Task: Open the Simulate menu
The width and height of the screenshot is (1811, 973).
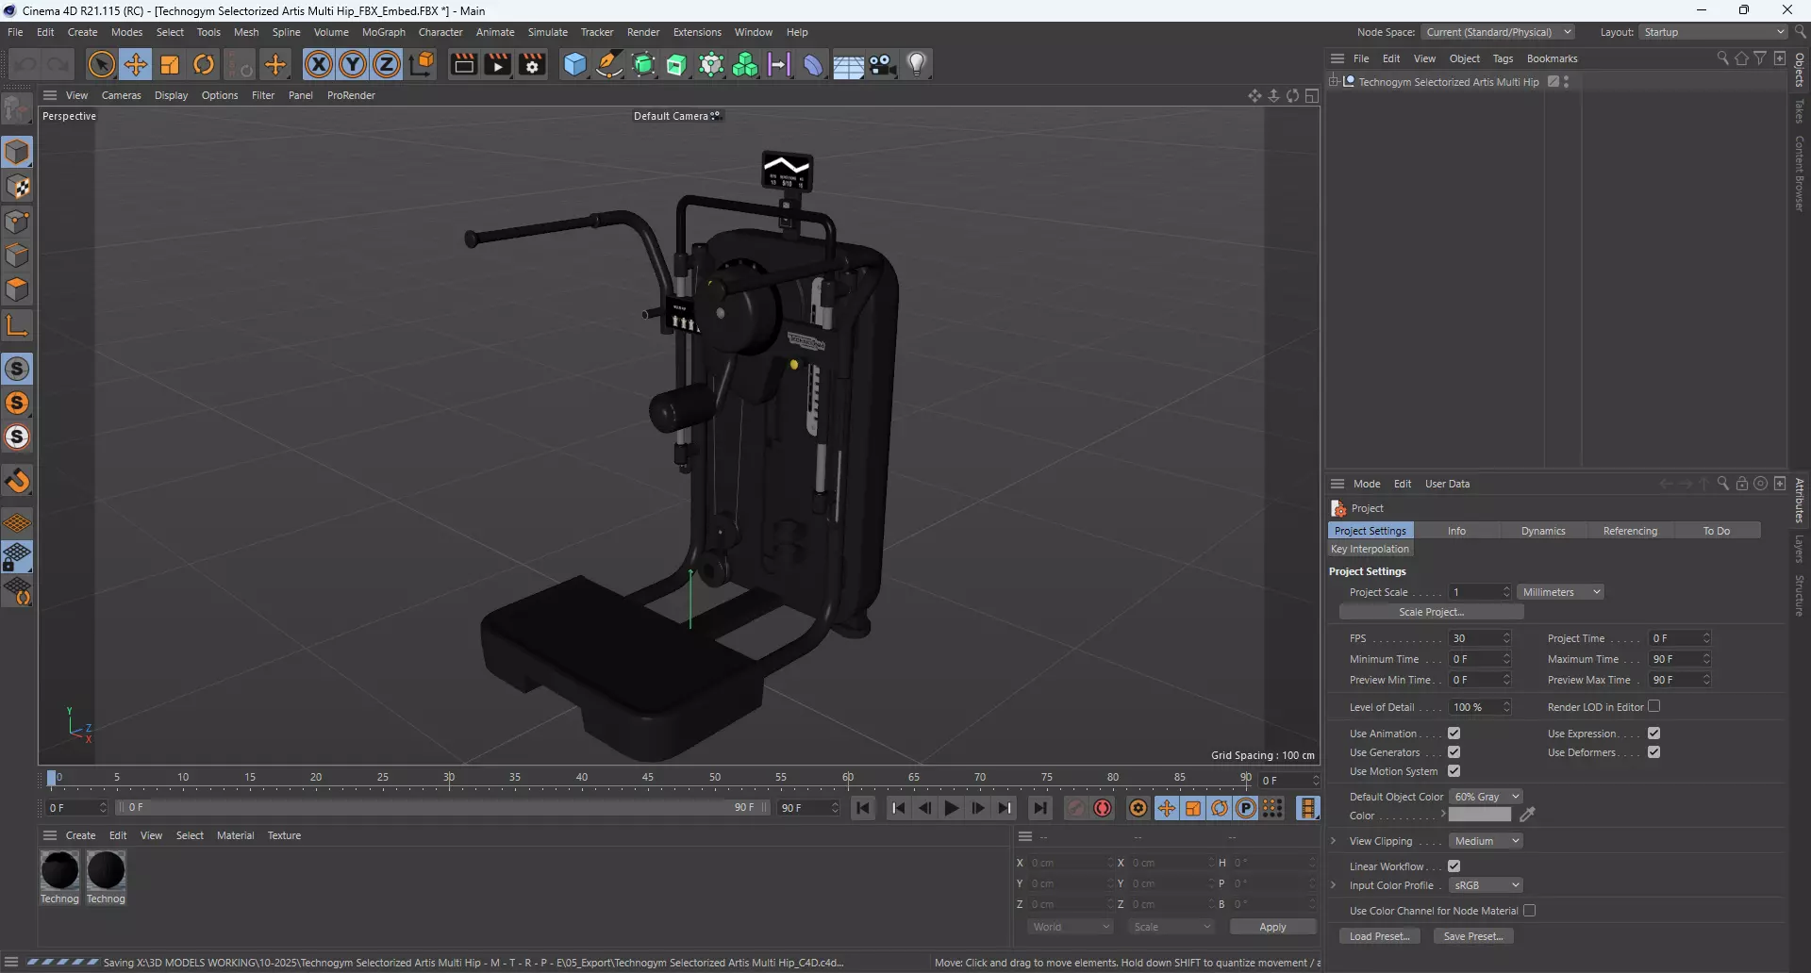Action: click(547, 32)
